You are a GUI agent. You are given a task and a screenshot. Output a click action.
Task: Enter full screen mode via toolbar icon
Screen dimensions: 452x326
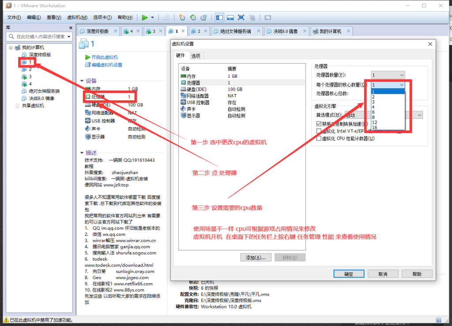[x=241, y=18]
